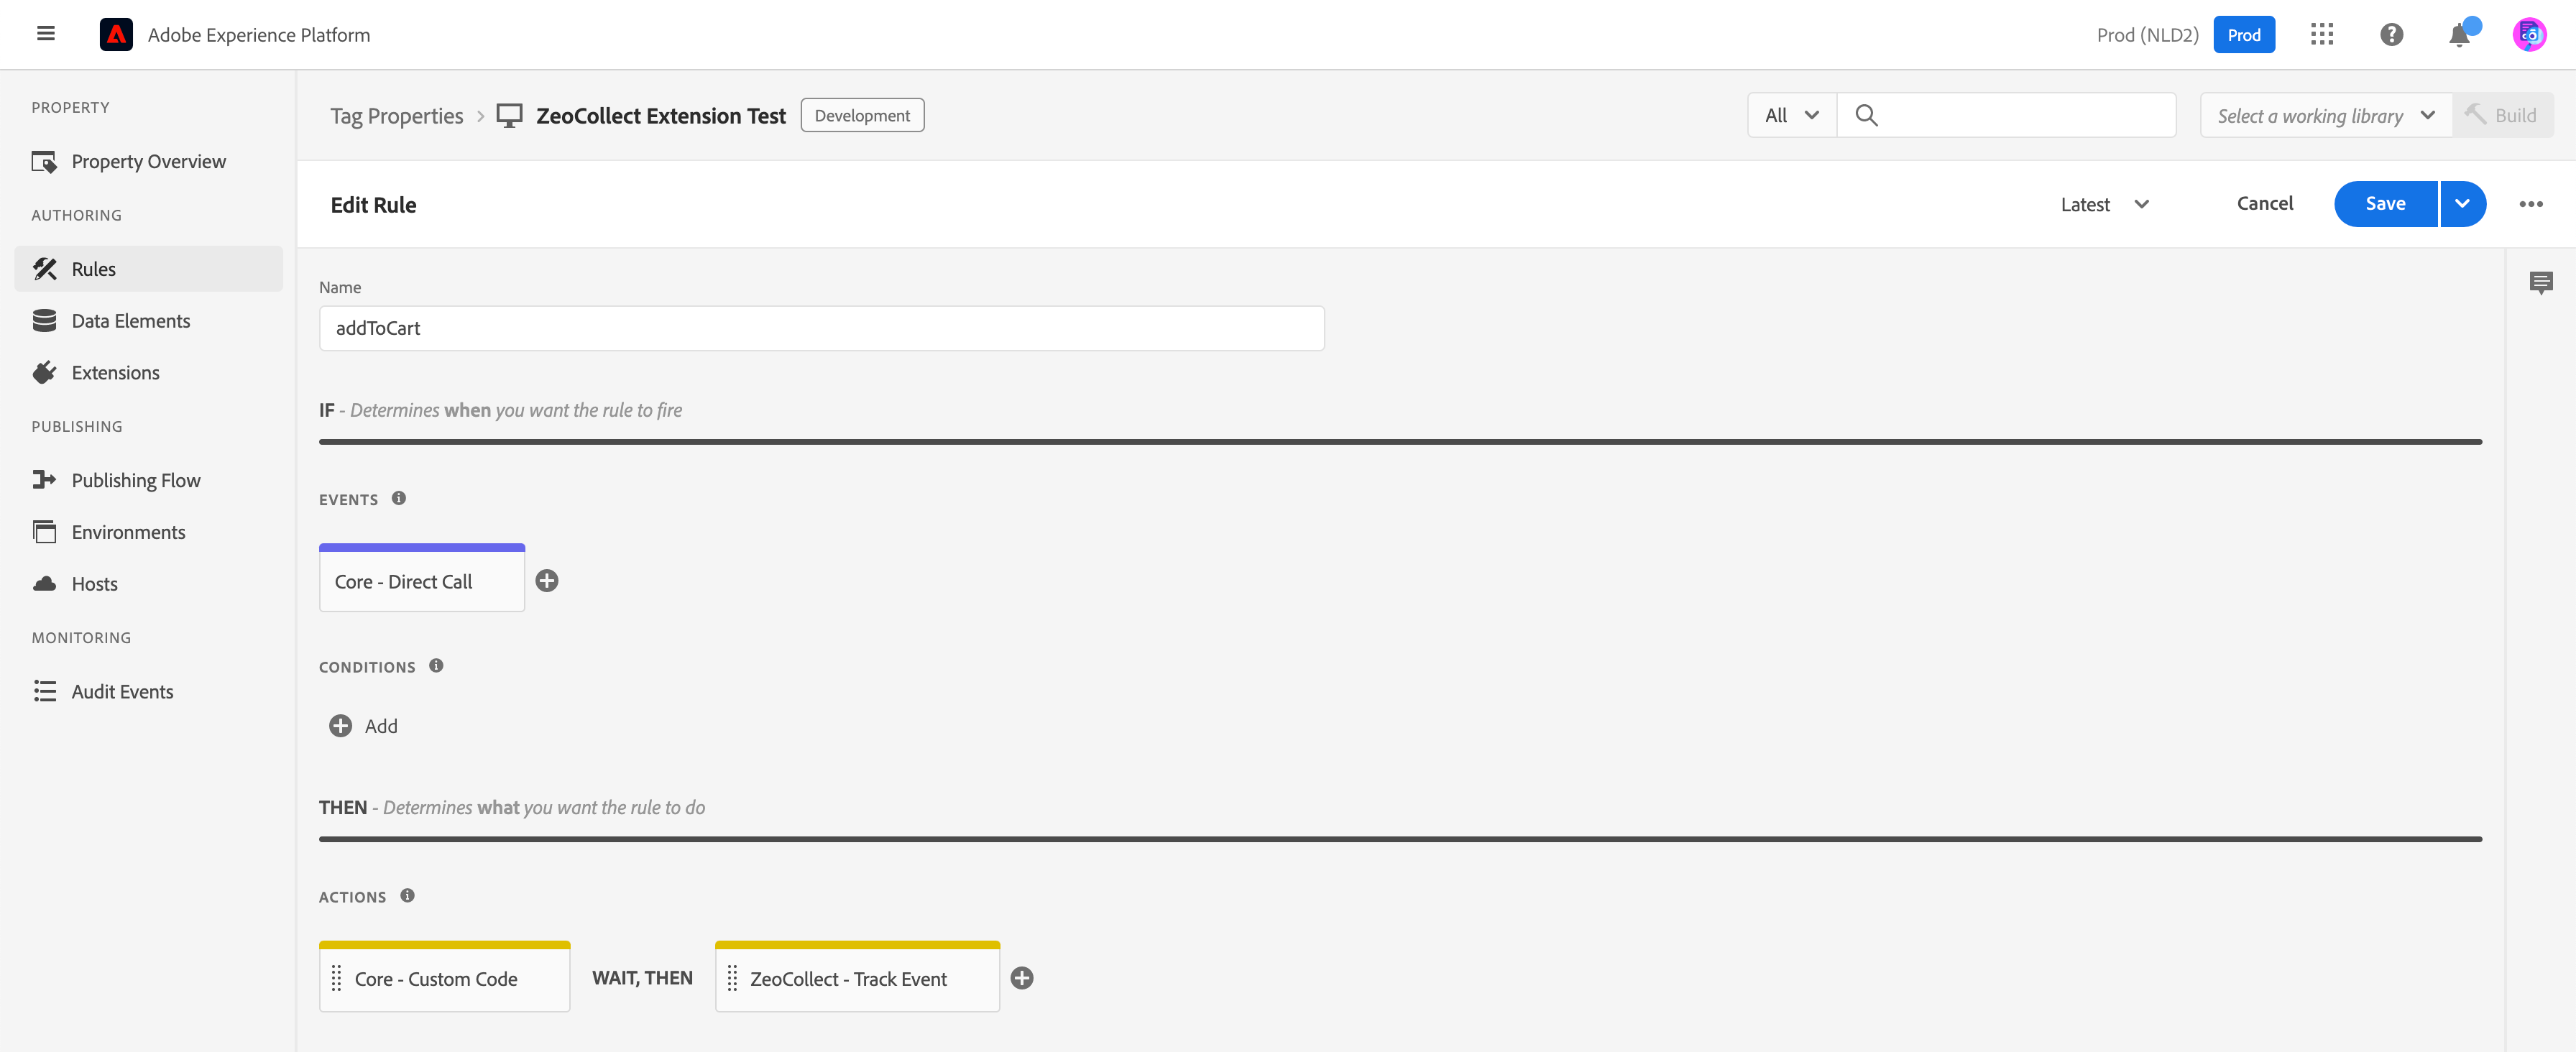2576x1052 pixels.
Task: Open the app switcher grid icon
Action: click(2321, 35)
